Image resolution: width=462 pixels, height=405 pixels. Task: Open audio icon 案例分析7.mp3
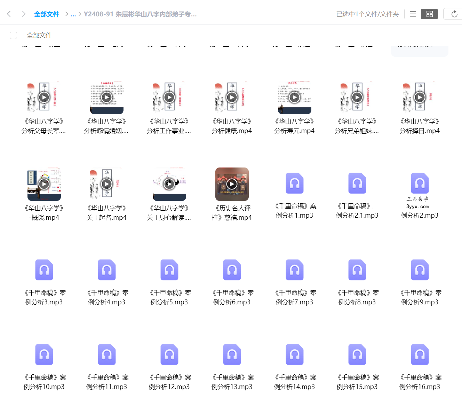(295, 270)
